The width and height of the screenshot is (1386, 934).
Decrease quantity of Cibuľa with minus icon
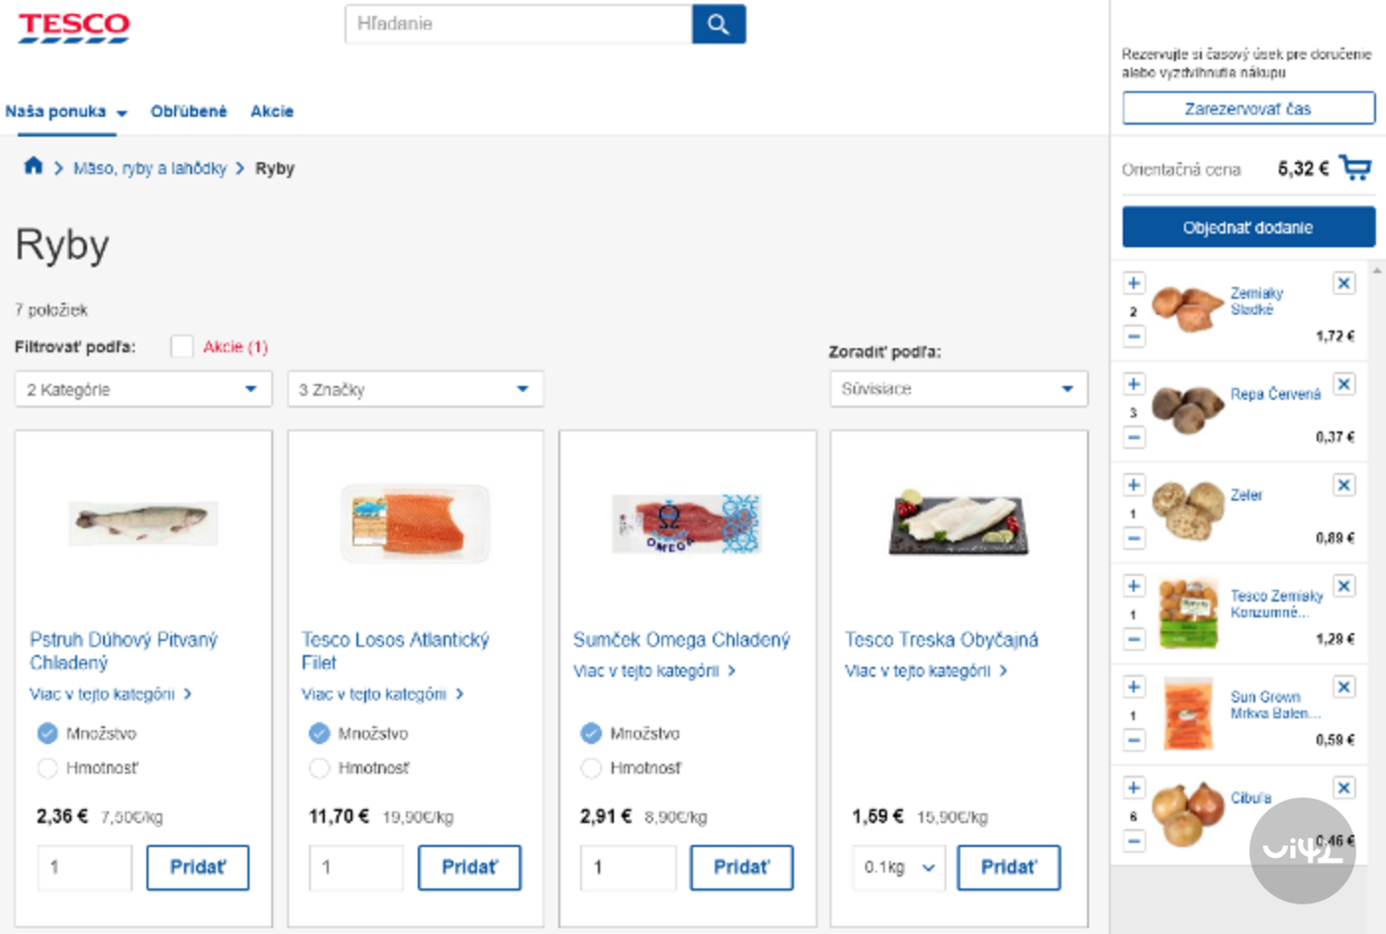[1133, 841]
